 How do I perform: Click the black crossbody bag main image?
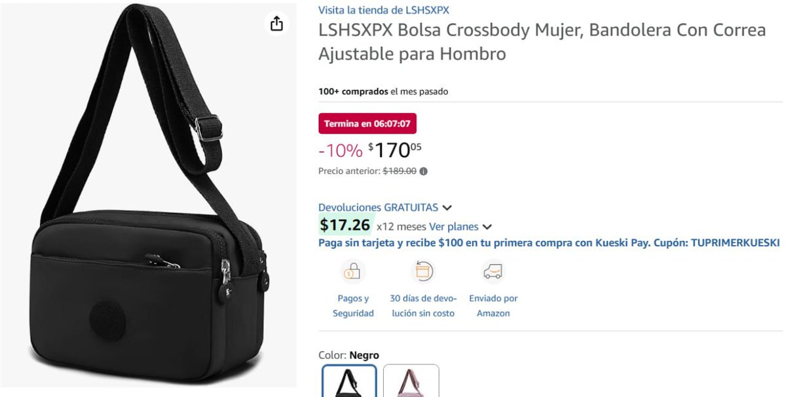pos(148,195)
